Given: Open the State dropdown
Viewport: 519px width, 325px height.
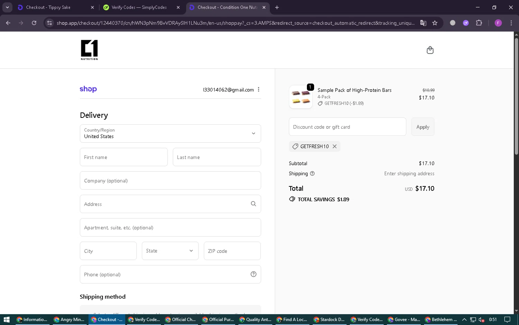Looking at the screenshot, I should point(170,251).
